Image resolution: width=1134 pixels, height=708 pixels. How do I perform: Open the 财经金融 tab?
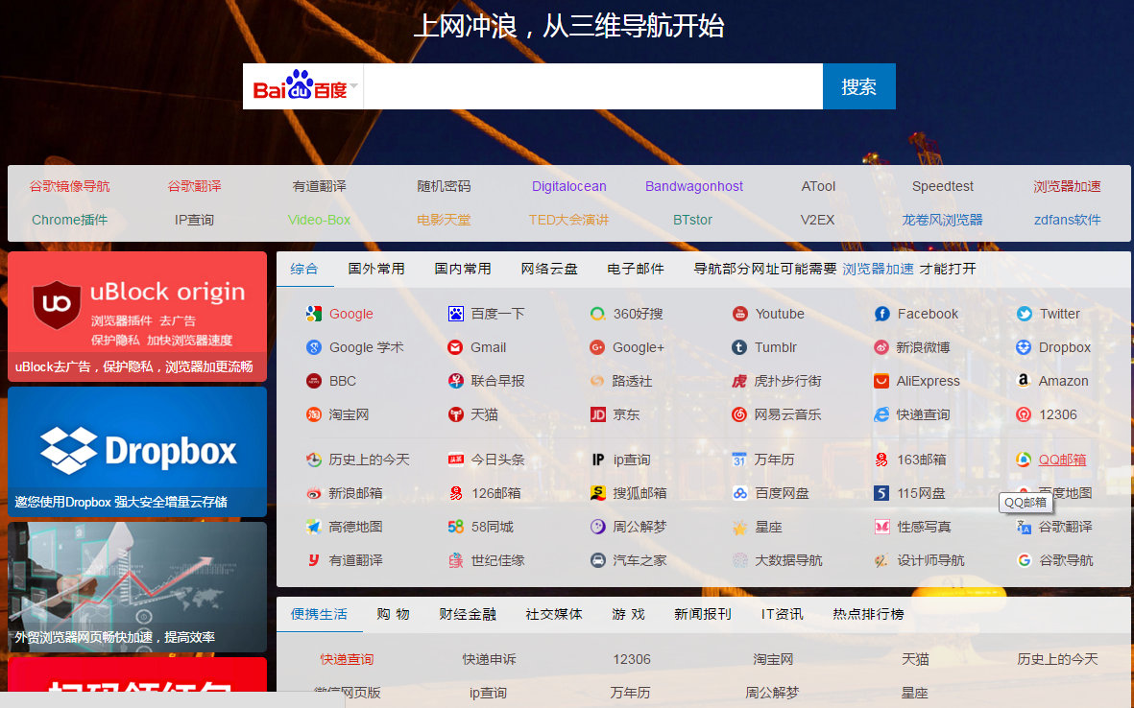tap(468, 614)
